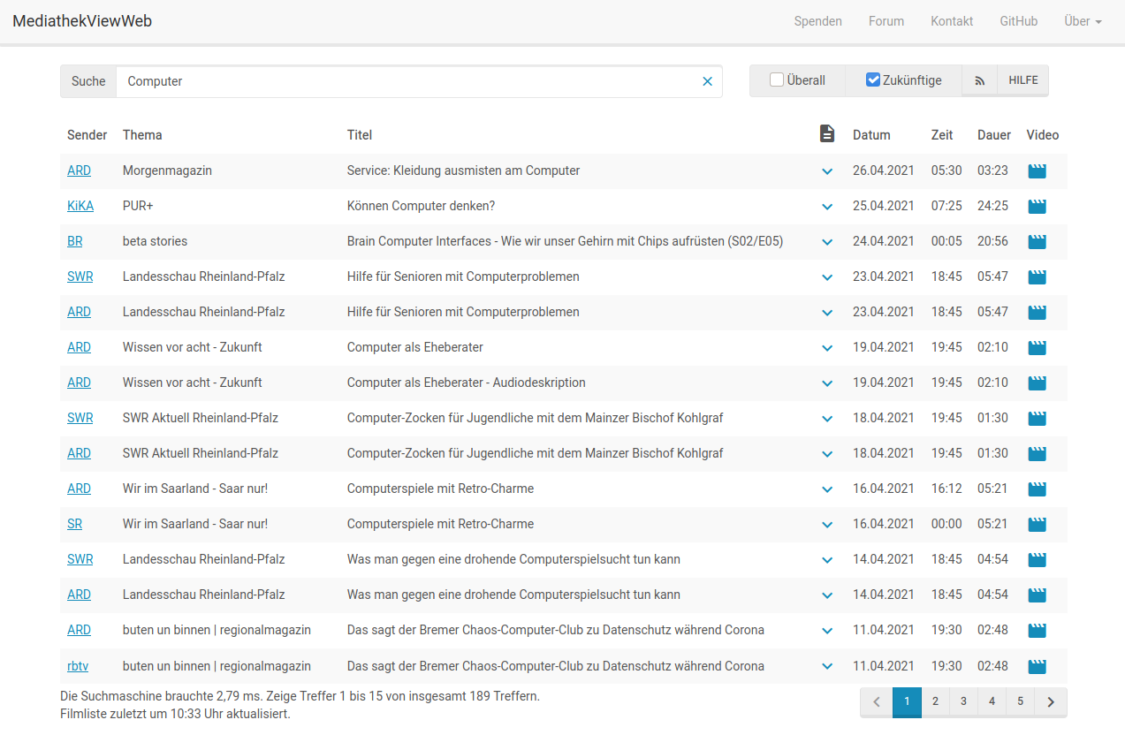
Task: Toggle 'Überall' search mode off and on
Action: [x=775, y=80]
